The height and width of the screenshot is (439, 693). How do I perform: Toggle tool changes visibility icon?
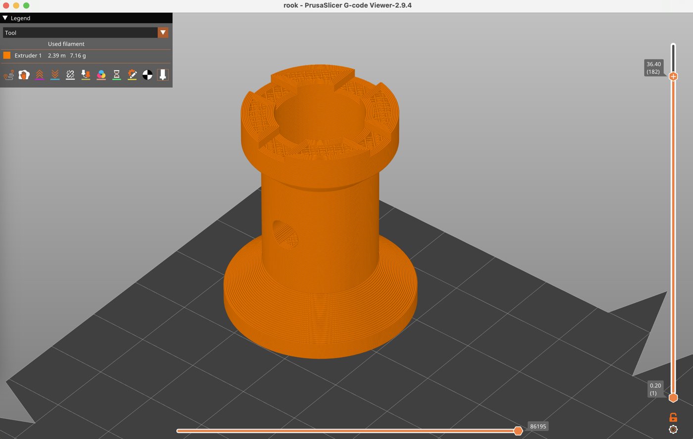tap(86, 75)
